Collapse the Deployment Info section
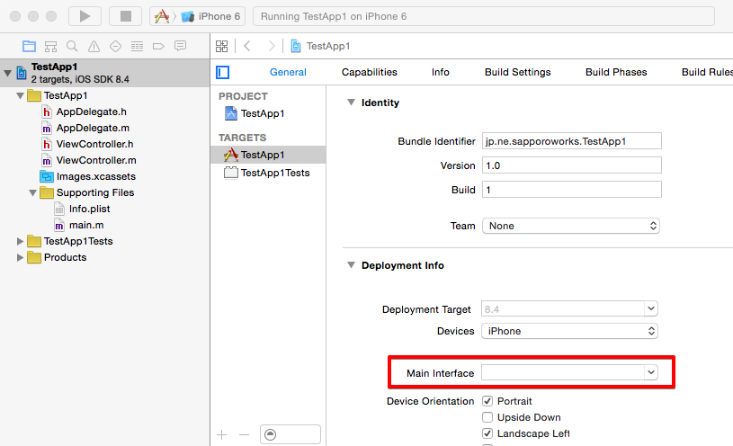 pyautogui.click(x=351, y=265)
